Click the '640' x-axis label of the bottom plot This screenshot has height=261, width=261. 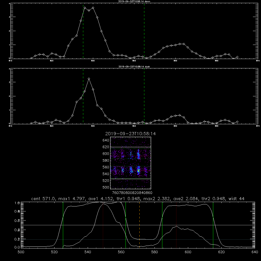(x=255, y=252)
